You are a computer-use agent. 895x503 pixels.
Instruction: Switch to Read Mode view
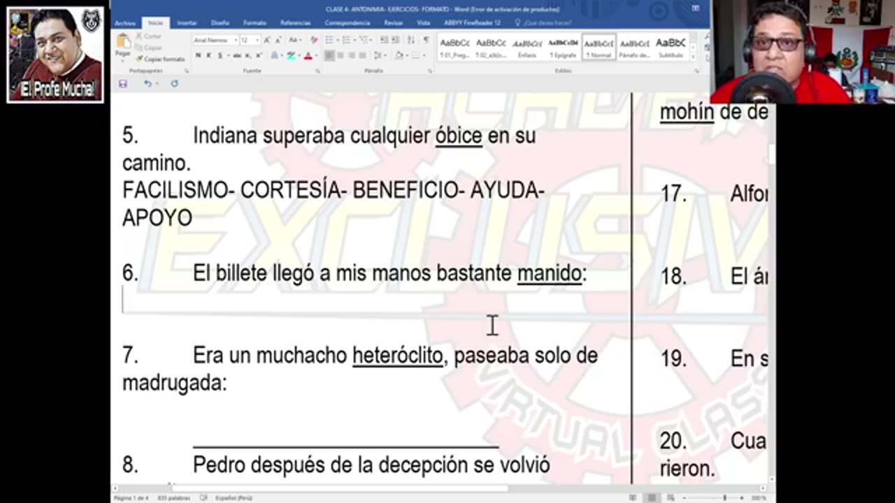pos(633,498)
